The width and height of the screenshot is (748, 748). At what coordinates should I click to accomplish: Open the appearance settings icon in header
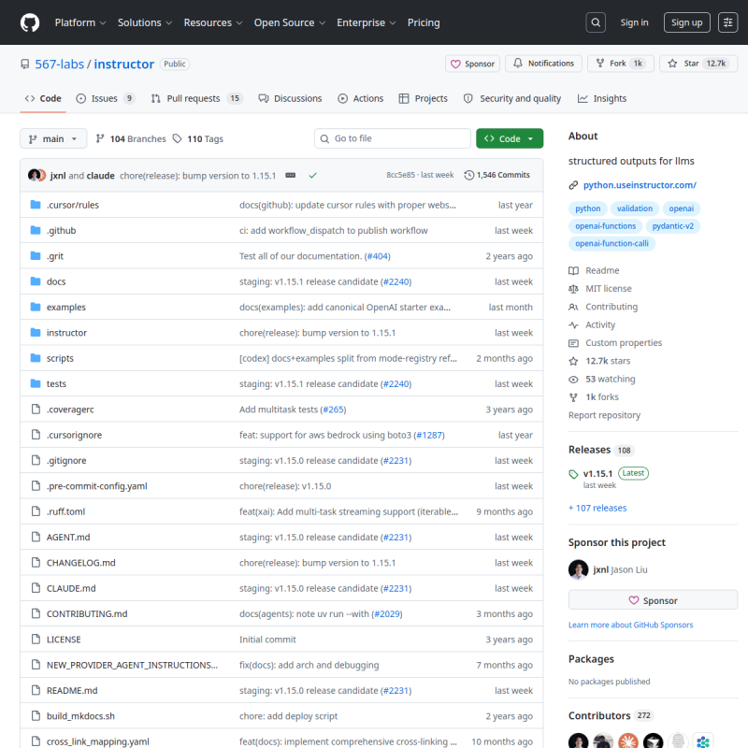tap(727, 22)
